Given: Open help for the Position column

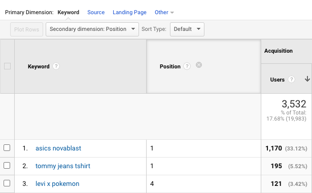Looking at the screenshot, I should click(x=187, y=66).
